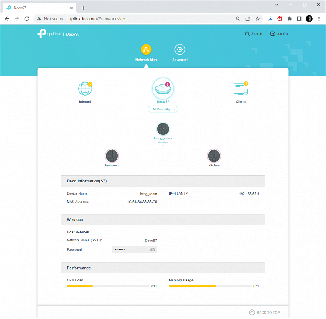
Task: Switch to the Advanced tab
Action: click(180, 53)
